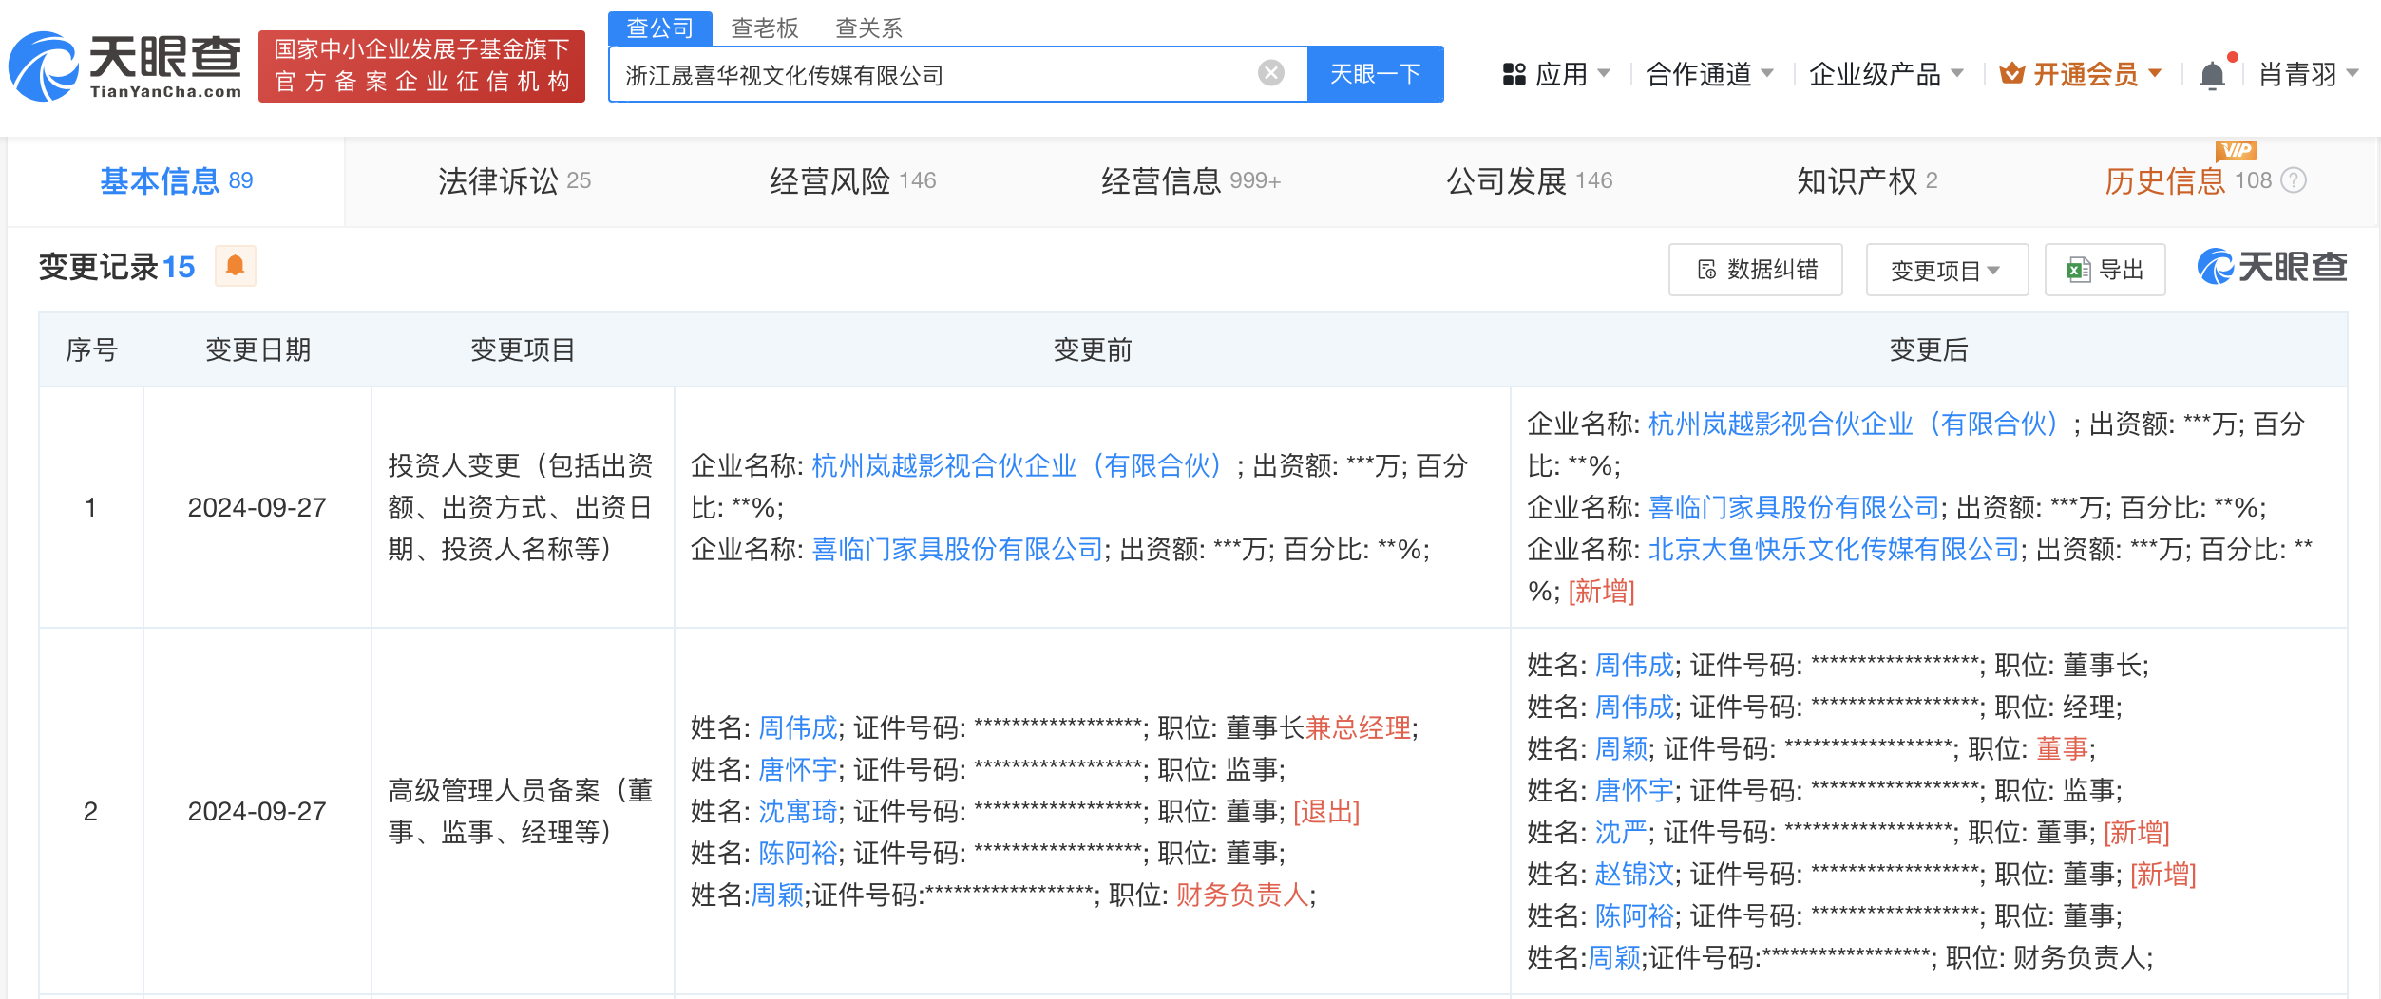This screenshot has width=2381, height=999.
Task: Open 北京大鱼快乐文化传媒有限公司 company link
Action: [x=1833, y=550]
